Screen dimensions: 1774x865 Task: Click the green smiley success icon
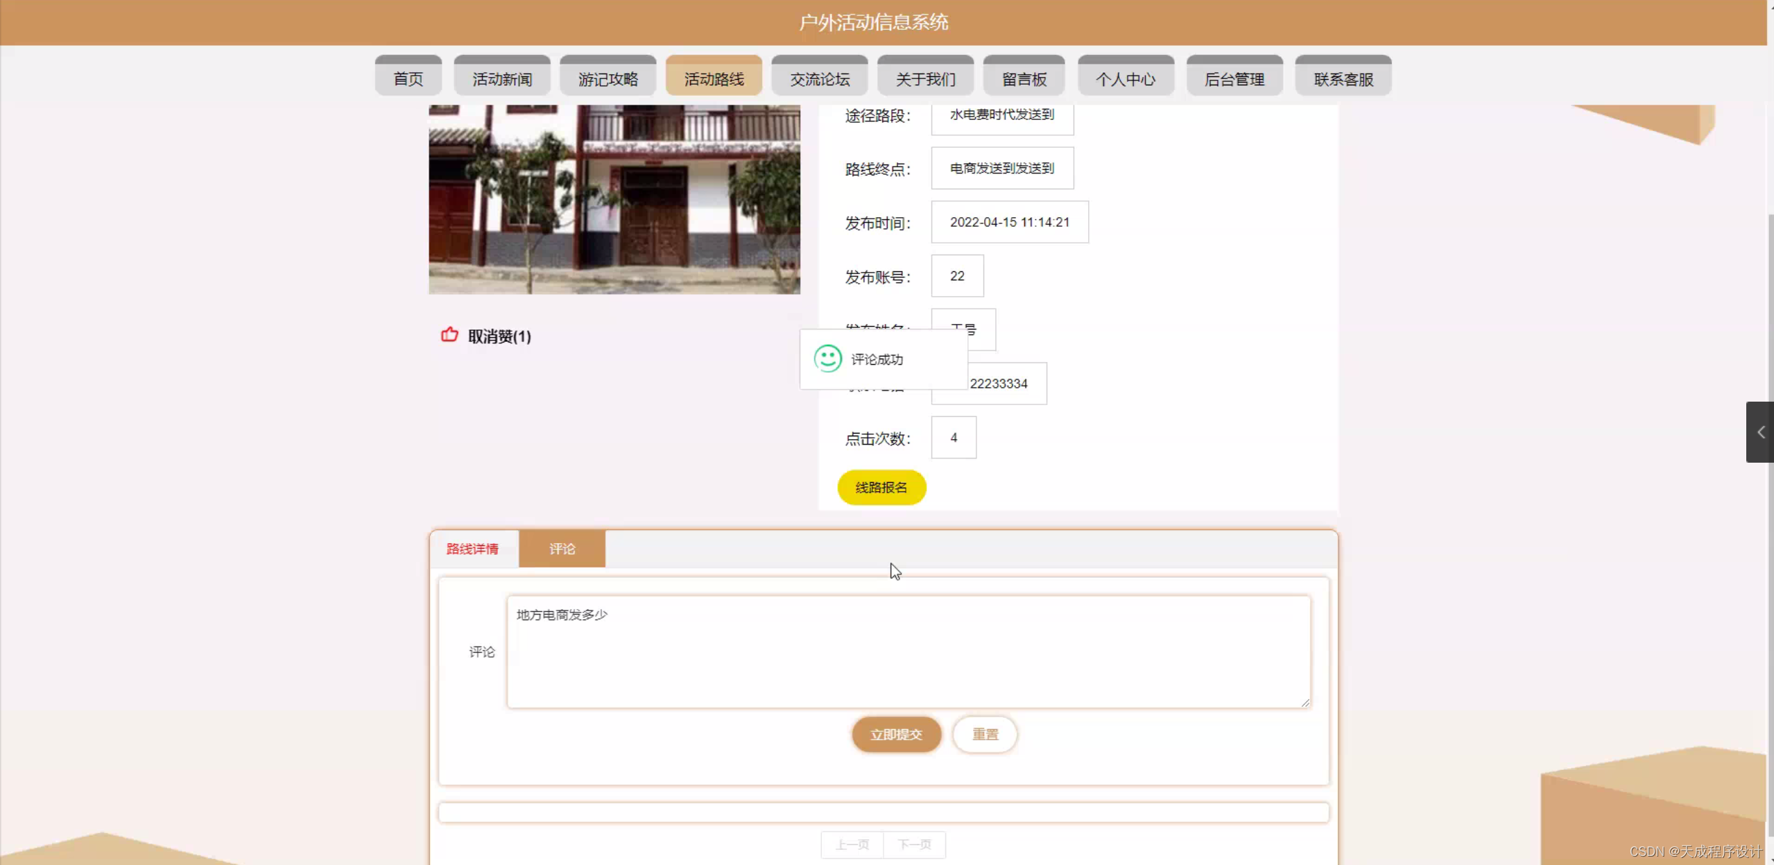tap(827, 359)
